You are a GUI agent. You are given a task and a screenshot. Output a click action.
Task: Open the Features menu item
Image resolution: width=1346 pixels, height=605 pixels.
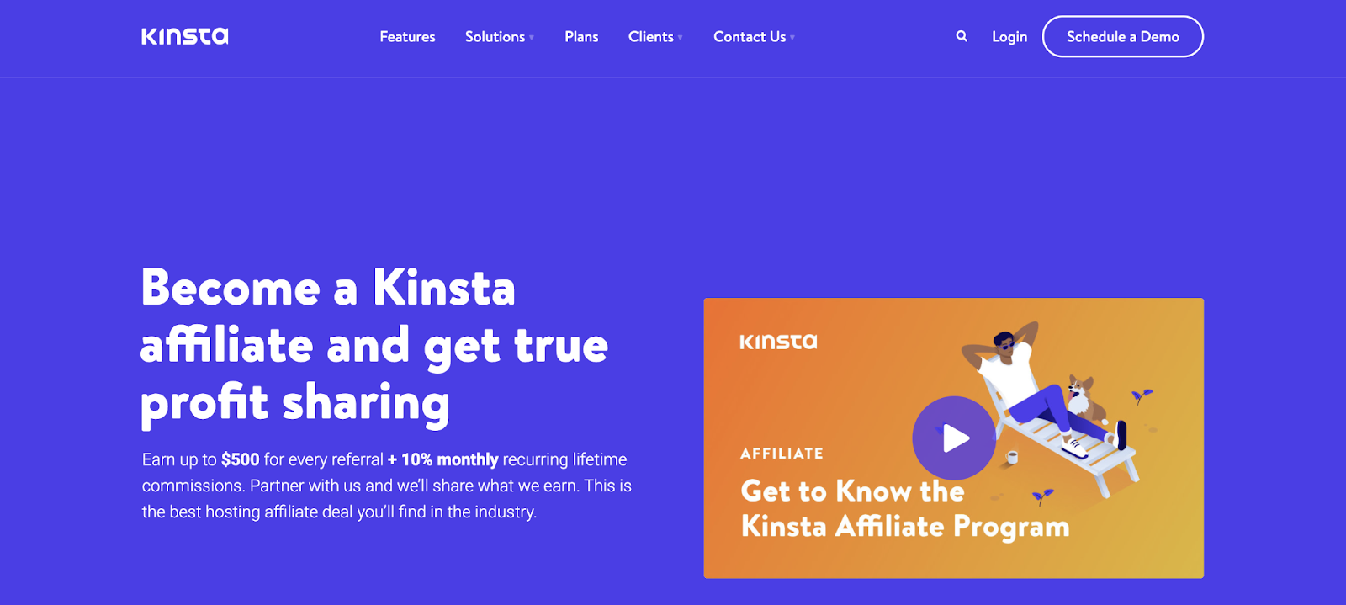tap(407, 37)
